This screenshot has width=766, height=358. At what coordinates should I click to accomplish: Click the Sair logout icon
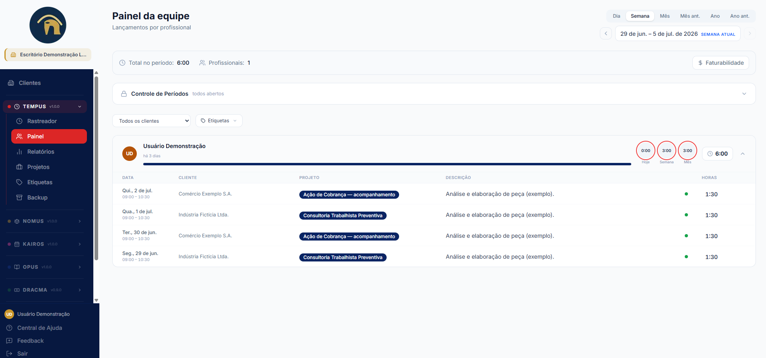click(x=9, y=354)
